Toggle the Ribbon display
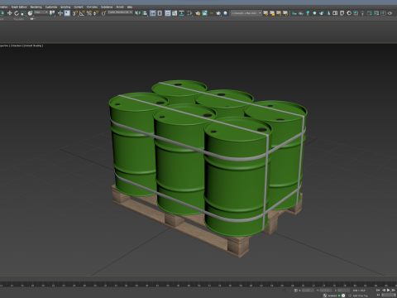This screenshot has height=298, width=397. [x=168, y=13]
